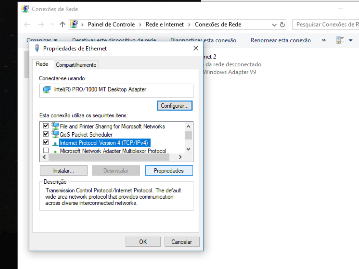Click the address bar control panel icon
This screenshot has width=359, height=269.
tap(74, 24)
